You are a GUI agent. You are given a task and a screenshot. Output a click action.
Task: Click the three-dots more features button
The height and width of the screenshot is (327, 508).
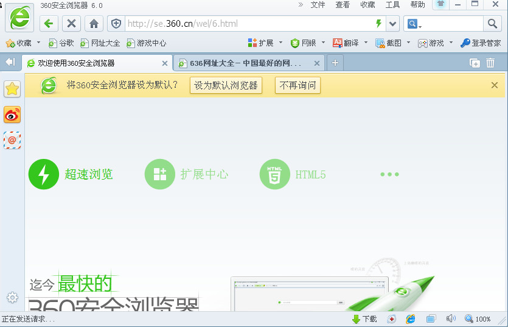(389, 174)
